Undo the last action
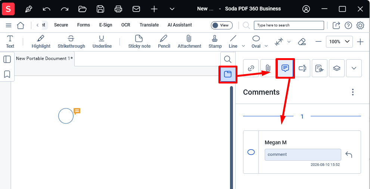Image resolution: width=370 pixels, height=189 pixels. tap(47, 9)
